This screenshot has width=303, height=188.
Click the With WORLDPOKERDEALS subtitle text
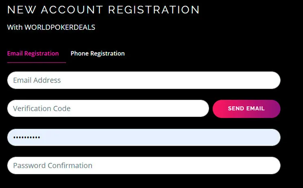click(x=51, y=28)
